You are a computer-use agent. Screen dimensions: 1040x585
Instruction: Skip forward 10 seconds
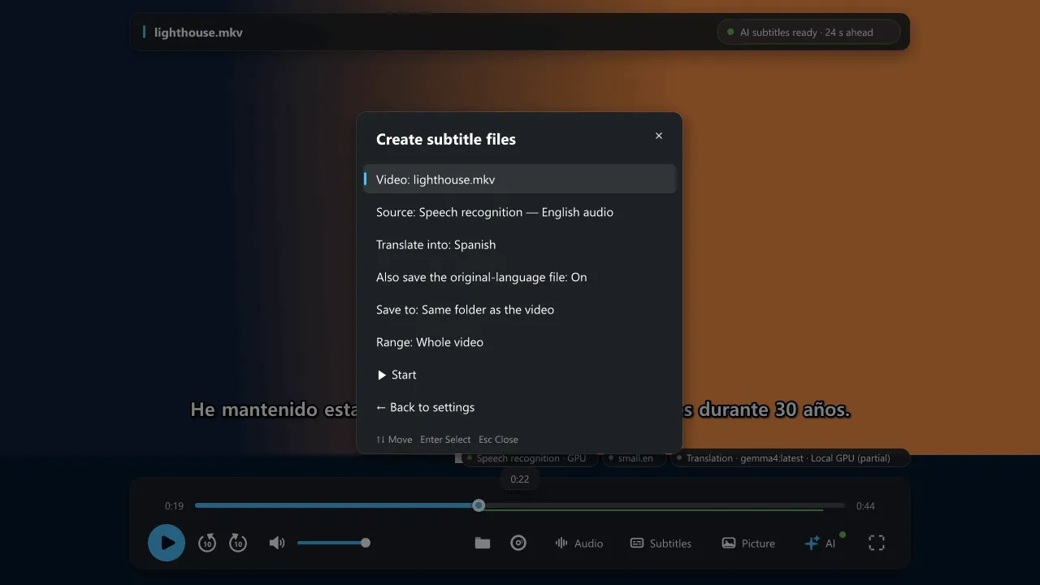click(x=237, y=543)
